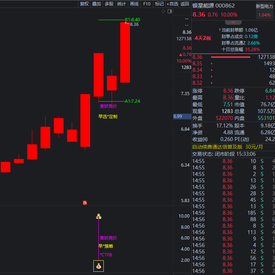Screen dimensions: 275x275
Task: Toggle the side panel layout icon
Action: (x=169, y=11)
